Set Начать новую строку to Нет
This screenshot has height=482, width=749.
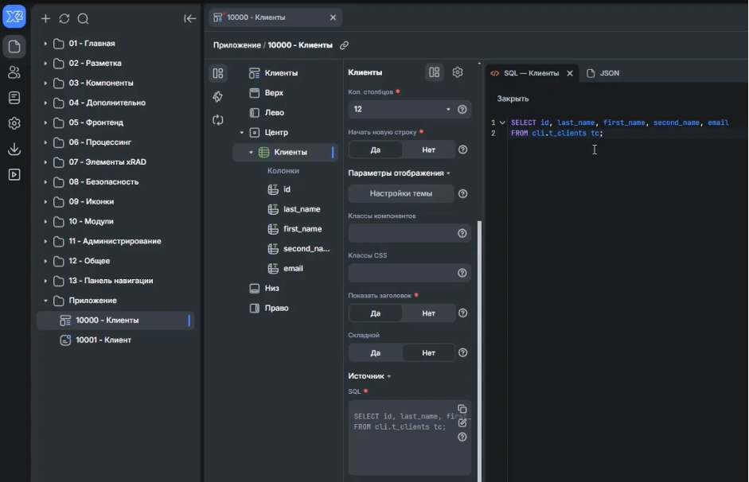point(428,150)
